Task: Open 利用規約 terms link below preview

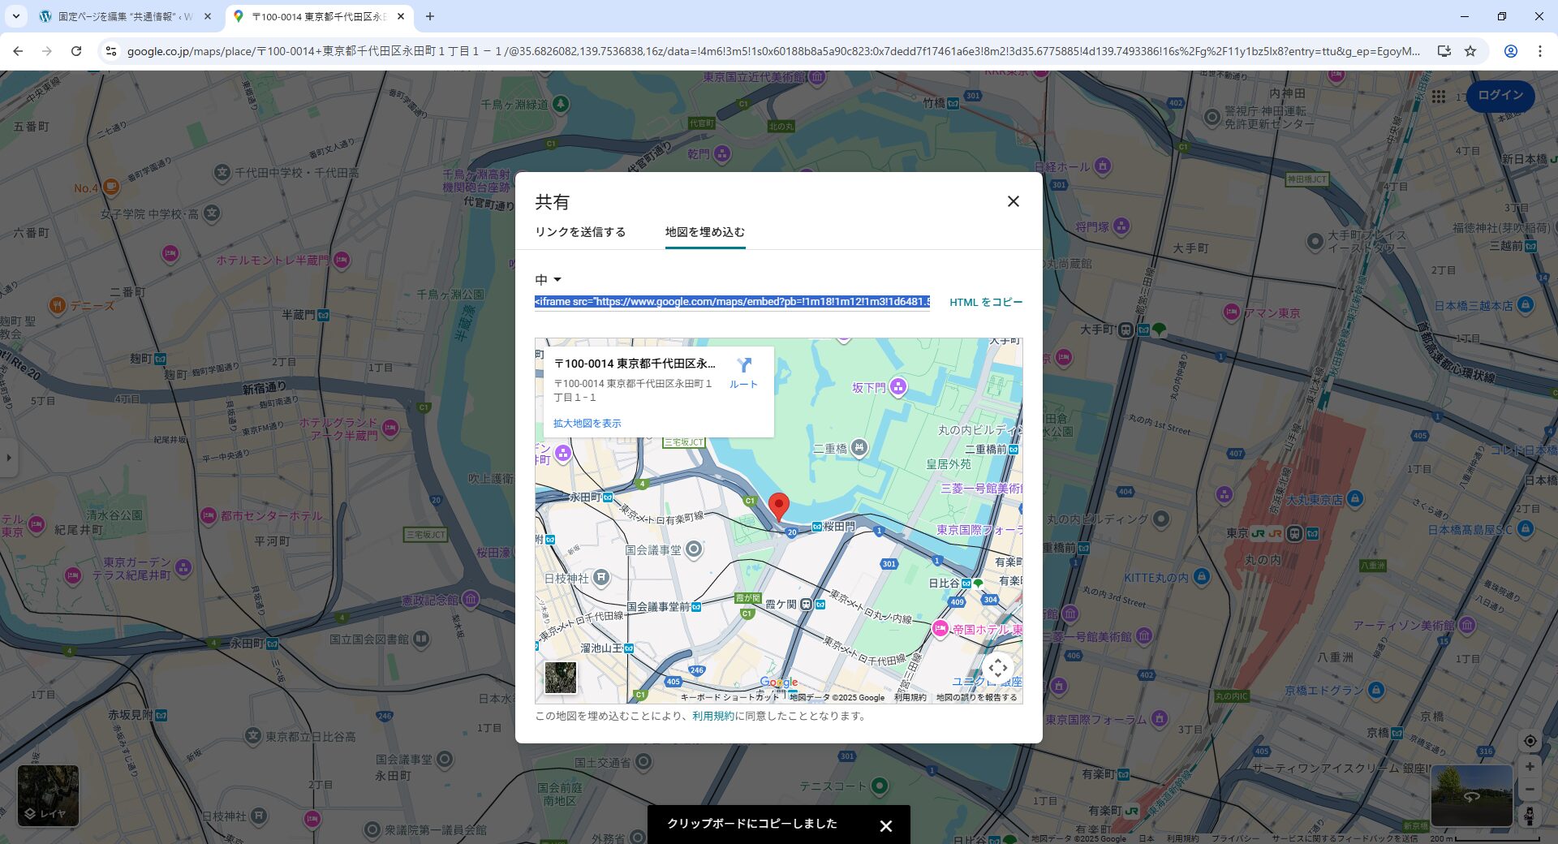Action: pyautogui.click(x=712, y=716)
